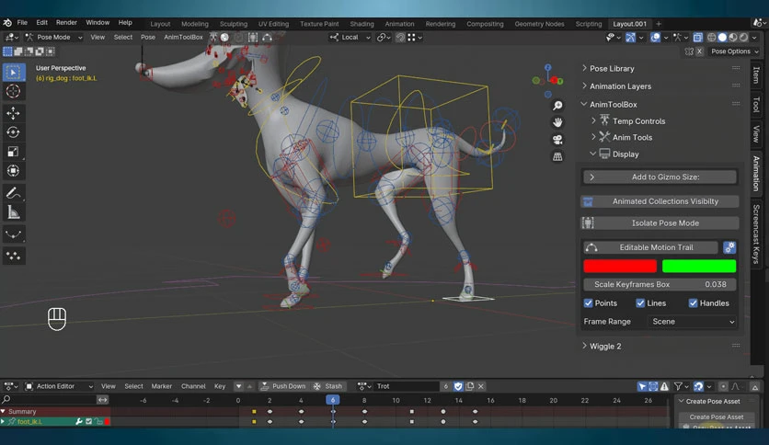Viewport: 769px width, 445px height.
Task: Uncheck the Handles checkbox
Action: tap(693, 303)
